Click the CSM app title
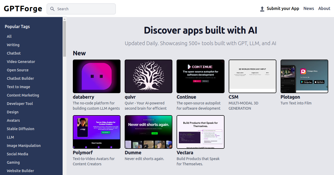This screenshot has height=175, width=334. point(233,97)
